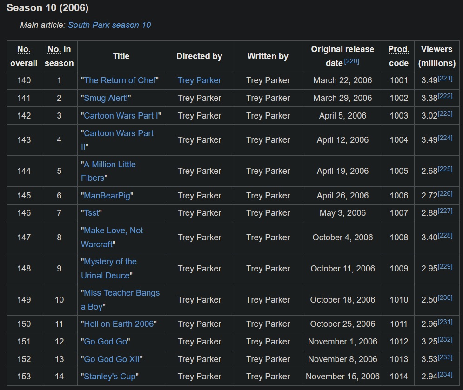Screen dimensions: 463x390
Task: Open the "ManBearPig" episode link
Action: (x=107, y=196)
